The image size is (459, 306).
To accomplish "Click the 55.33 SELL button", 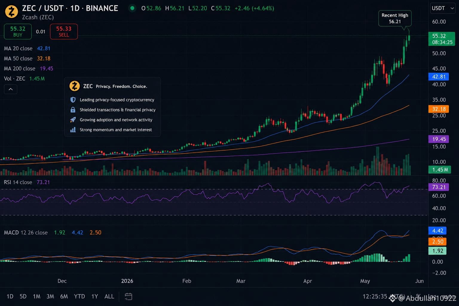I will tap(64, 31).
